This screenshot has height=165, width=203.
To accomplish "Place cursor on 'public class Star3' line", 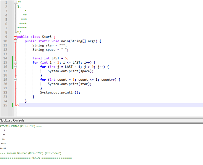I will pos(36,37).
